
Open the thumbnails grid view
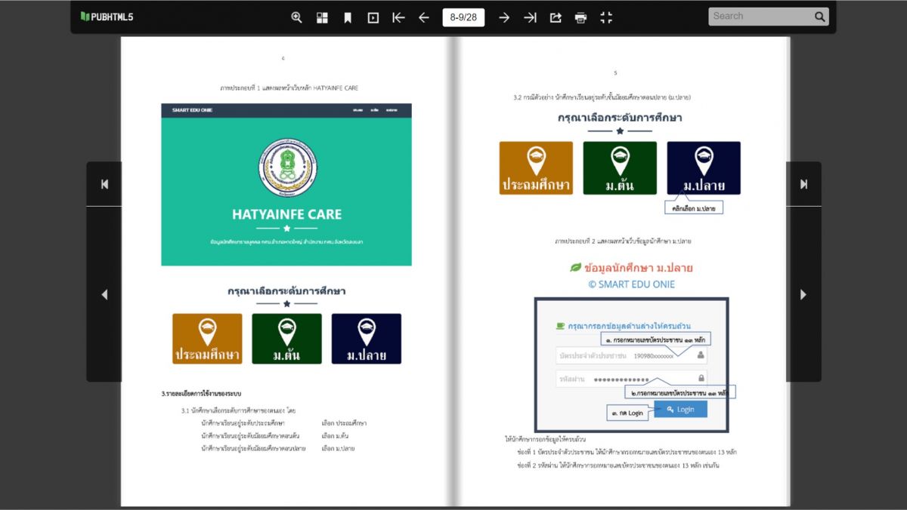coord(322,17)
